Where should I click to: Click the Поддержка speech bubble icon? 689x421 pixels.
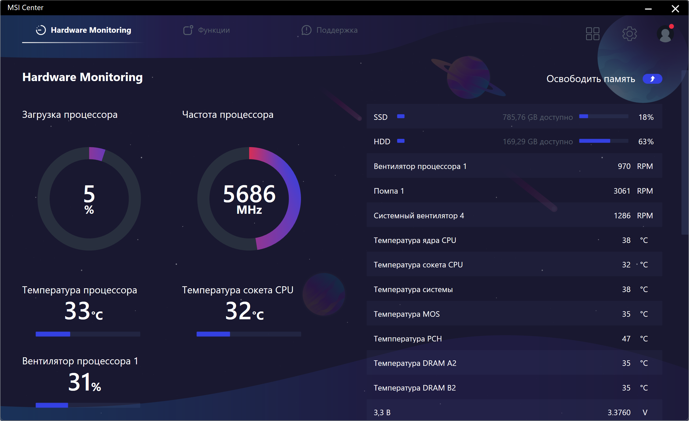[x=306, y=30]
